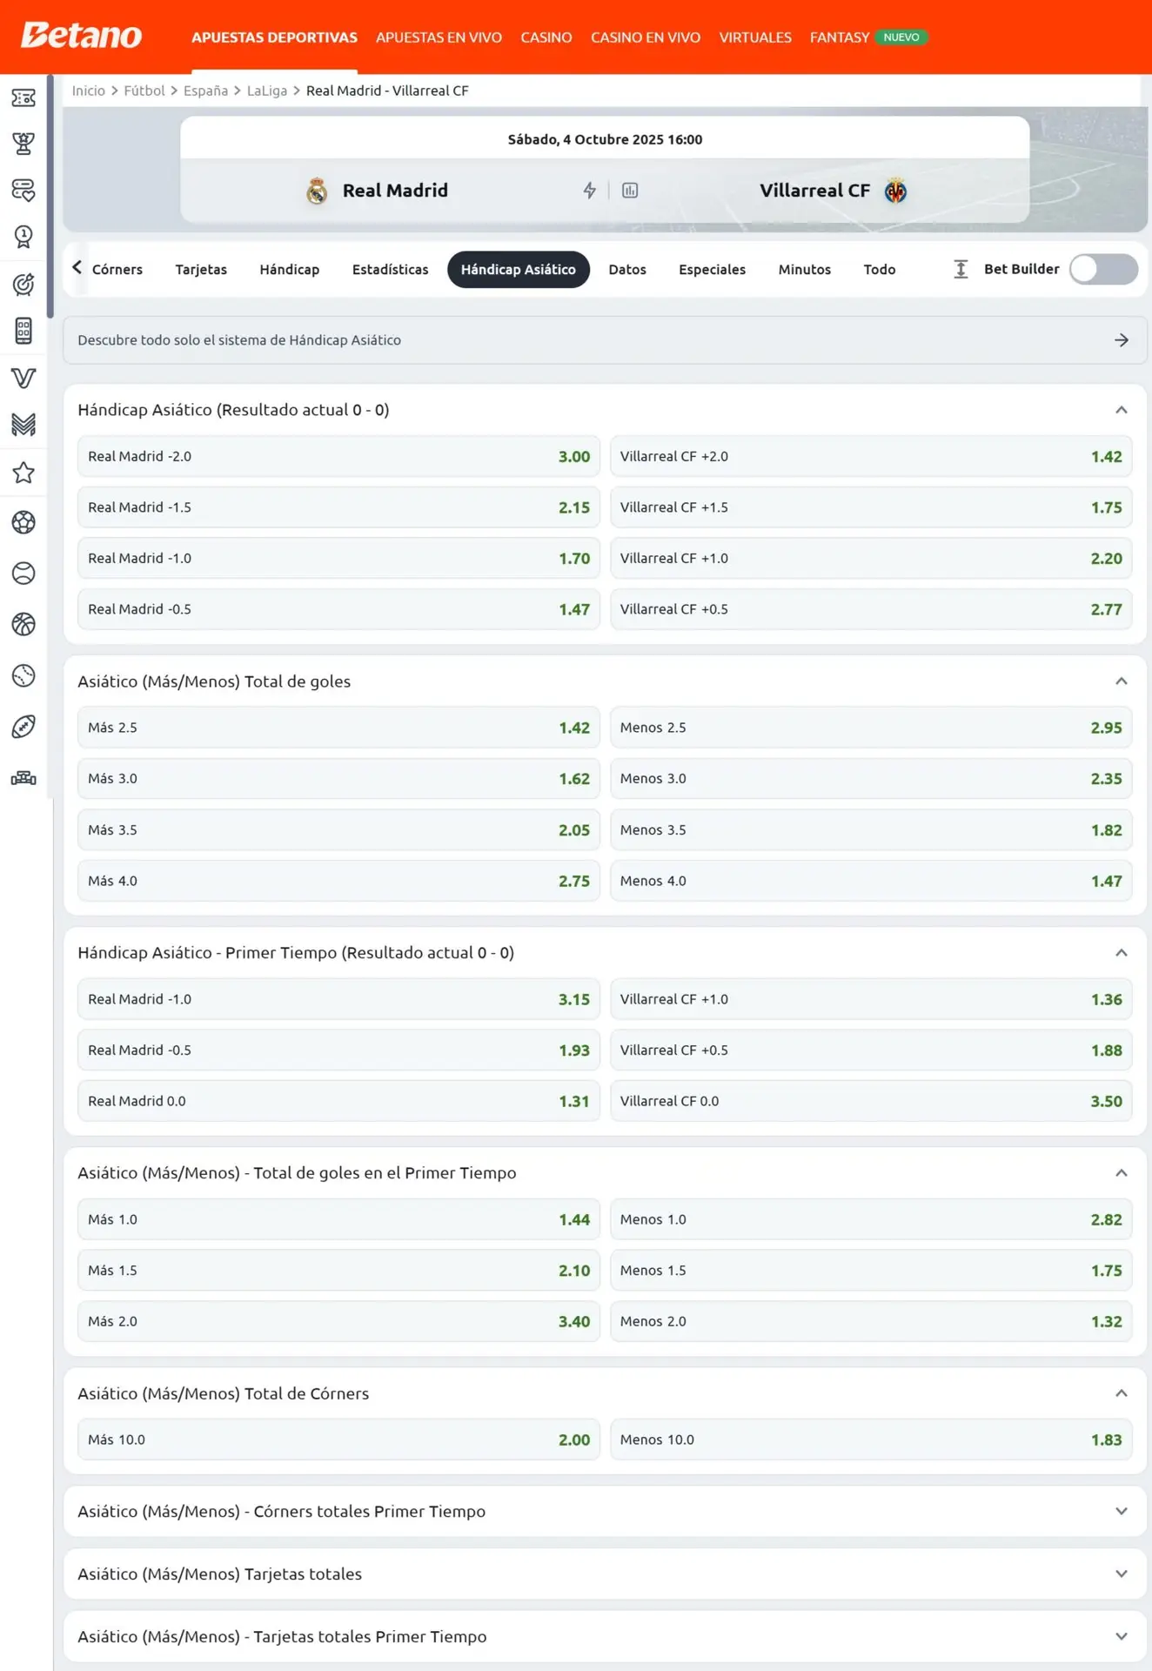Expand Córners totales Primer Tiempo section
Viewport: 1152px width, 1671px height.
click(1121, 1511)
